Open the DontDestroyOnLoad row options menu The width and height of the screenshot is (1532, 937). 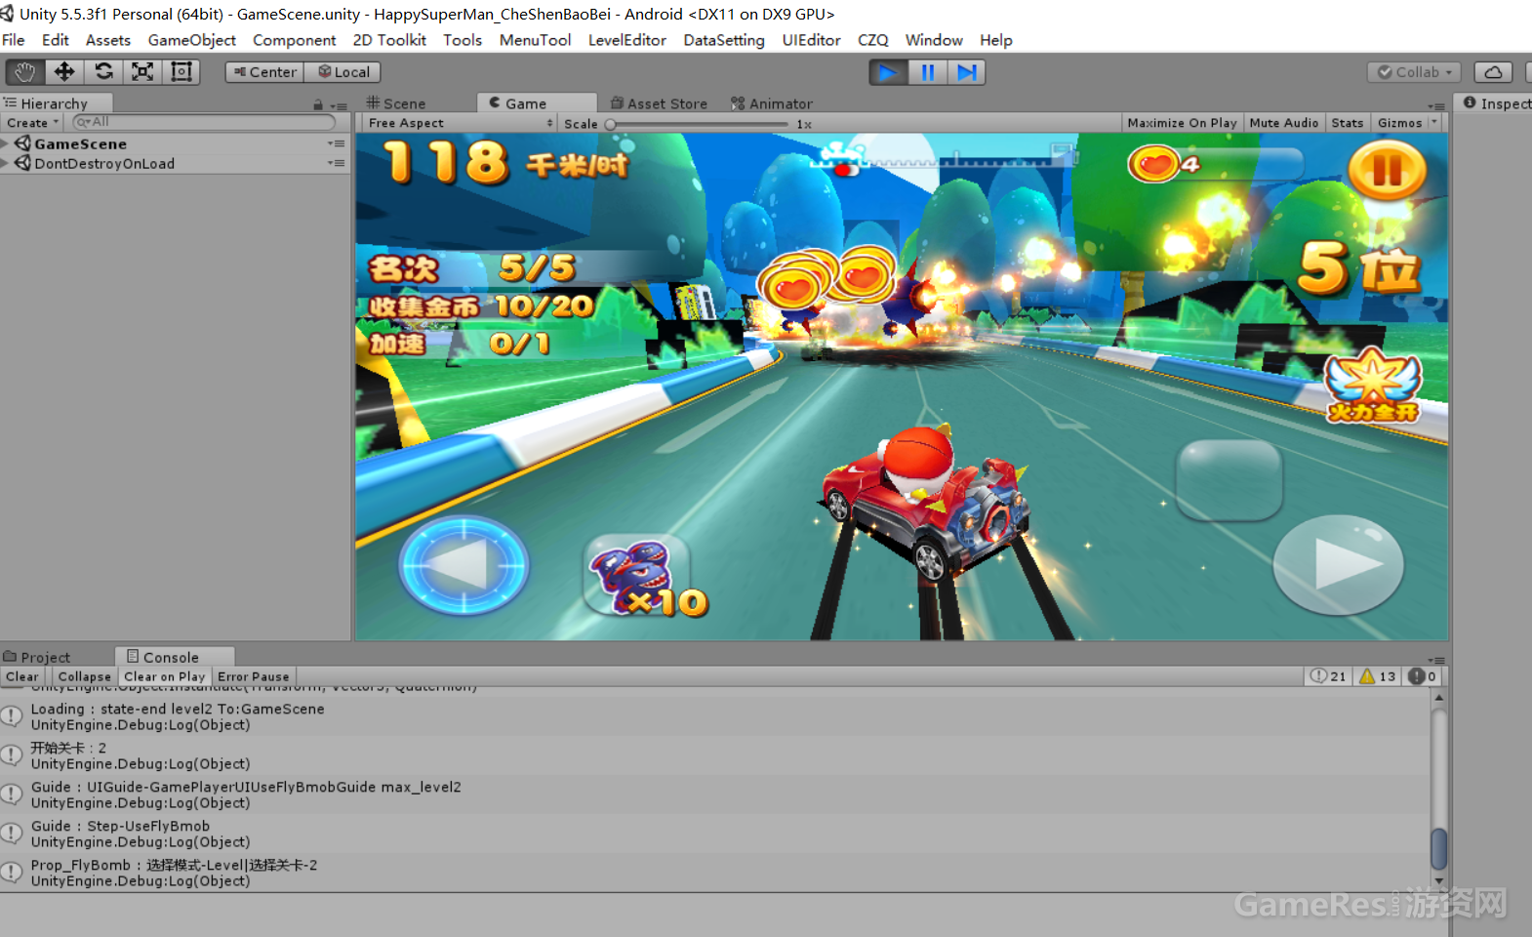tap(337, 163)
